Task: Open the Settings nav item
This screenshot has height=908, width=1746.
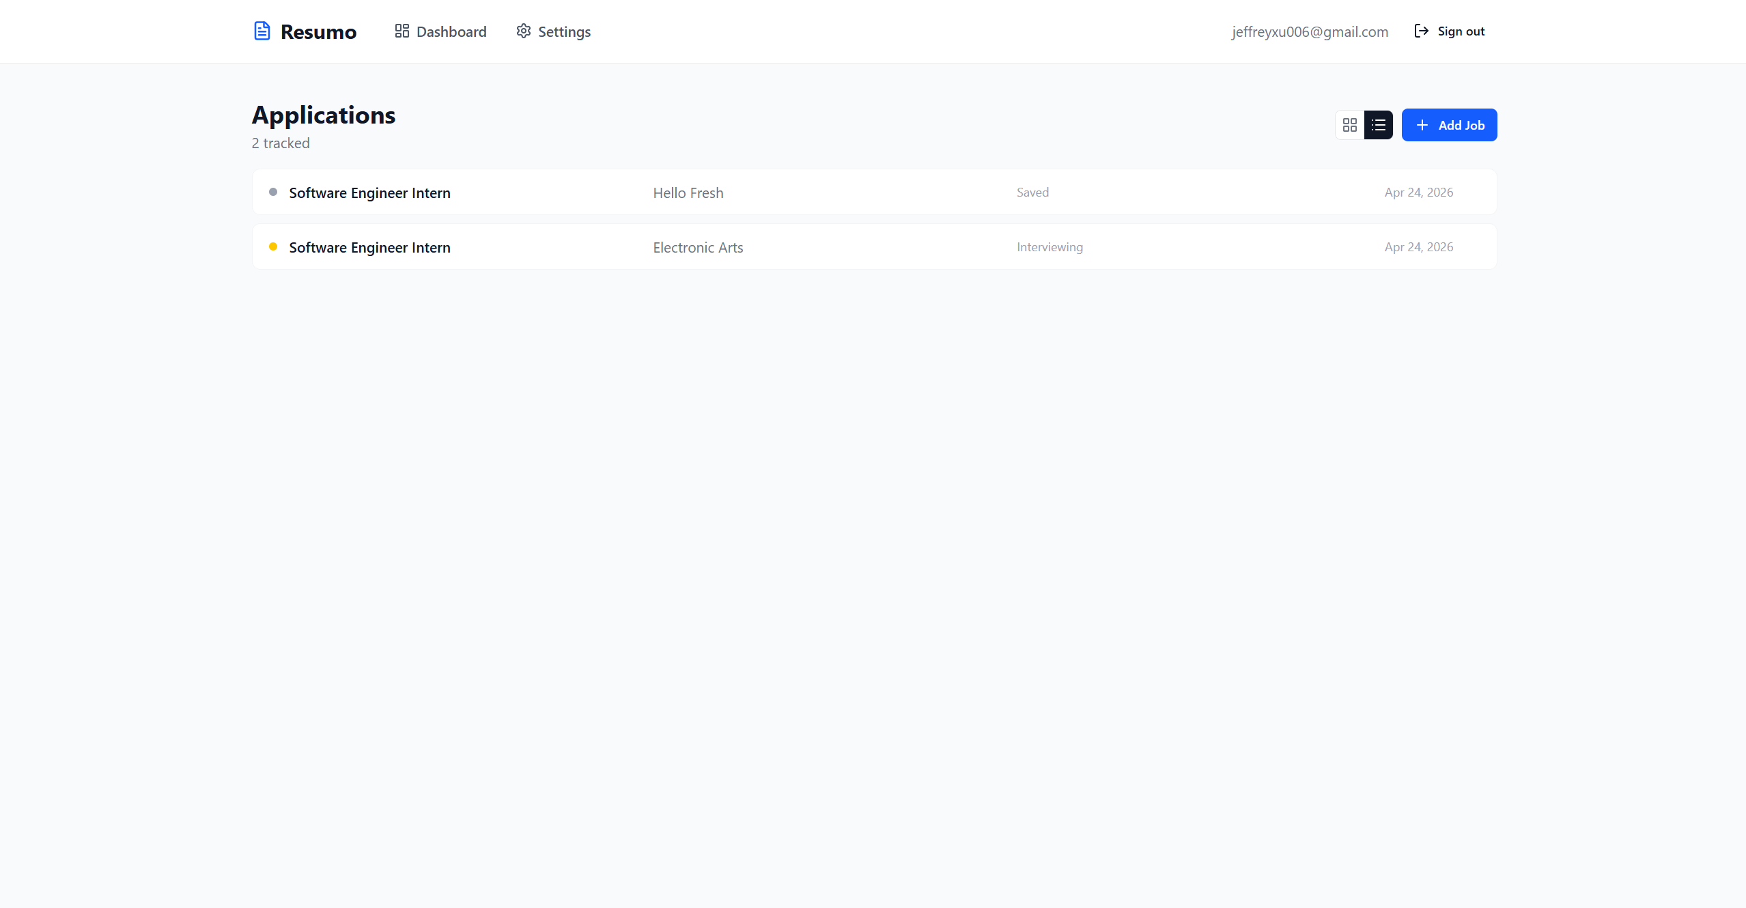Action: (x=564, y=32)
